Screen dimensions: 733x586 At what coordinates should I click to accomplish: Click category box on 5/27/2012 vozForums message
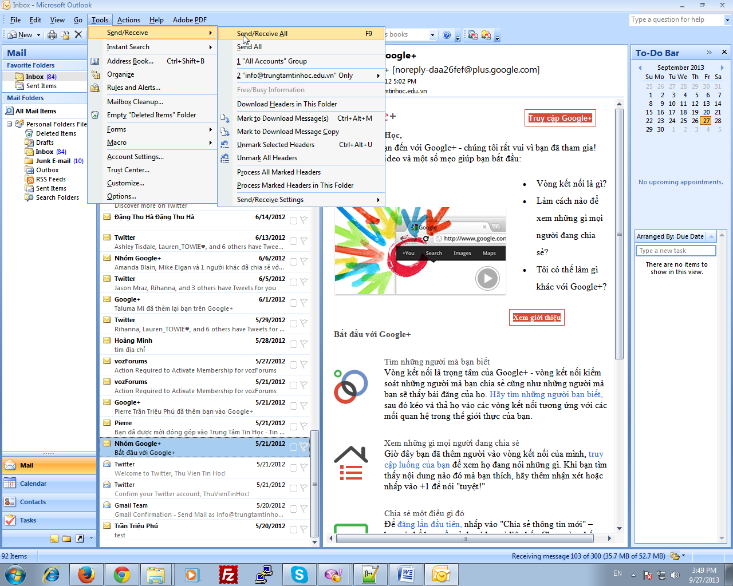(x=293, y=365)
